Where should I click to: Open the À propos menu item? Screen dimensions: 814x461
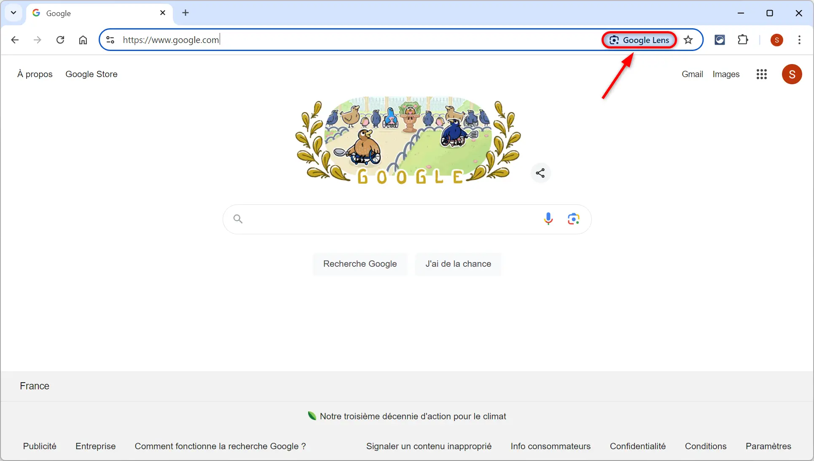(35, 74)
